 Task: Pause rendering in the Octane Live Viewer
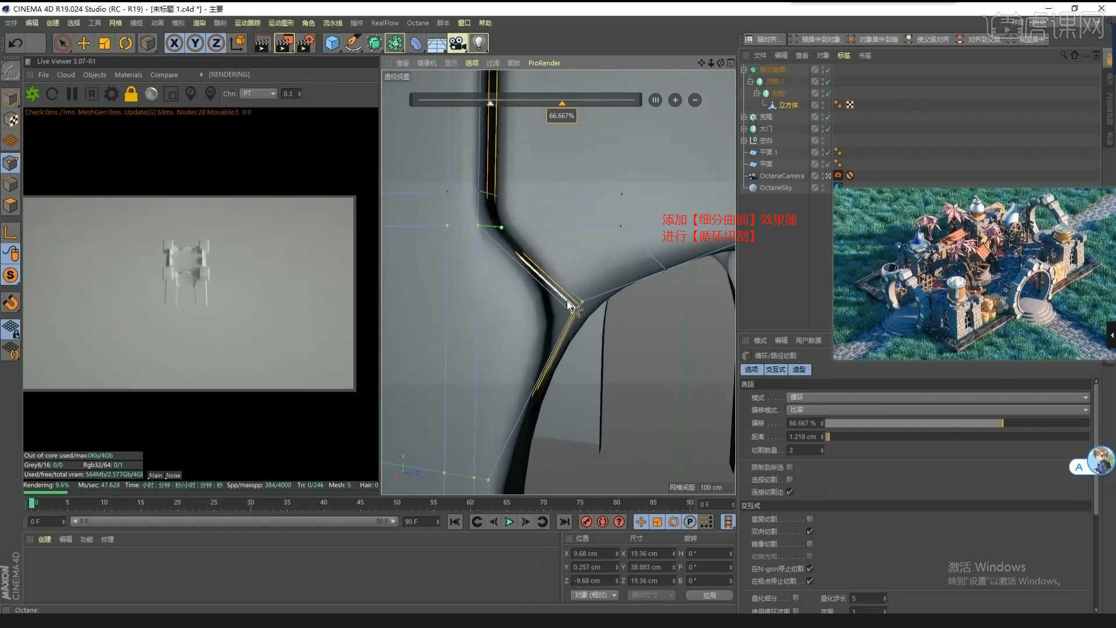[72, 94]
